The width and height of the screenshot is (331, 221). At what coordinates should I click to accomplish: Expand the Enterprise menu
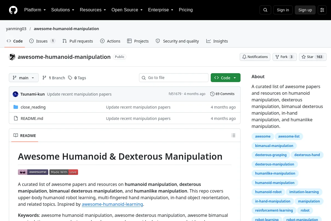(161, 10)
